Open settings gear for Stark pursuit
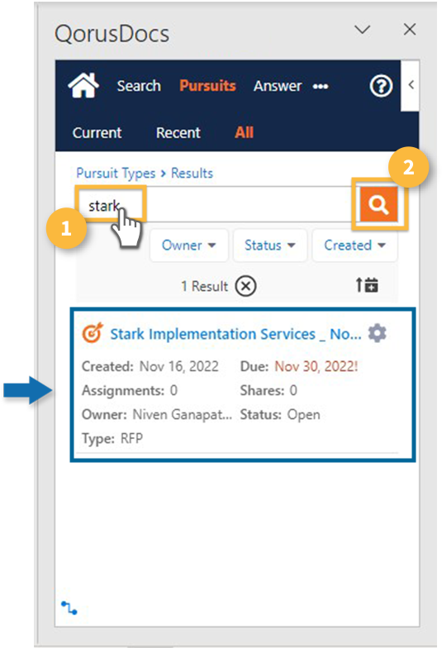This screenshot has height=648, width=442. click(x=377, y=333)
